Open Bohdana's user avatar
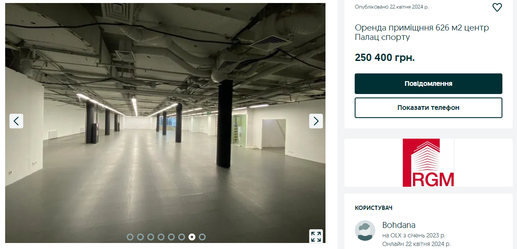The width and height of the screenshot is (517, 249). (365, 231)
